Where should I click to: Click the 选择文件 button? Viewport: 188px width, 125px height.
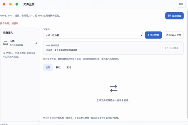tap(153, 35)
